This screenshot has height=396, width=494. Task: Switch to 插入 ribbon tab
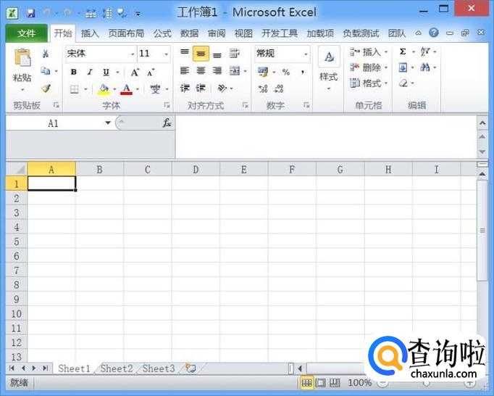(x=90, y=33)
